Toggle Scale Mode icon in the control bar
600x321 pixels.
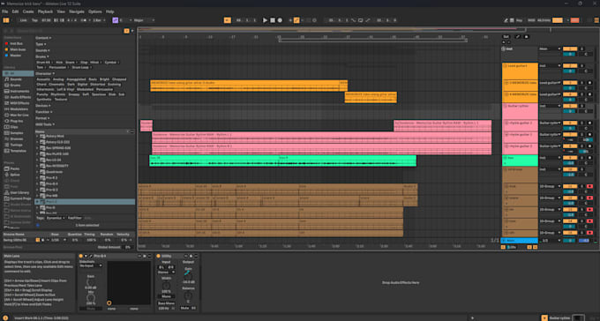116,20
